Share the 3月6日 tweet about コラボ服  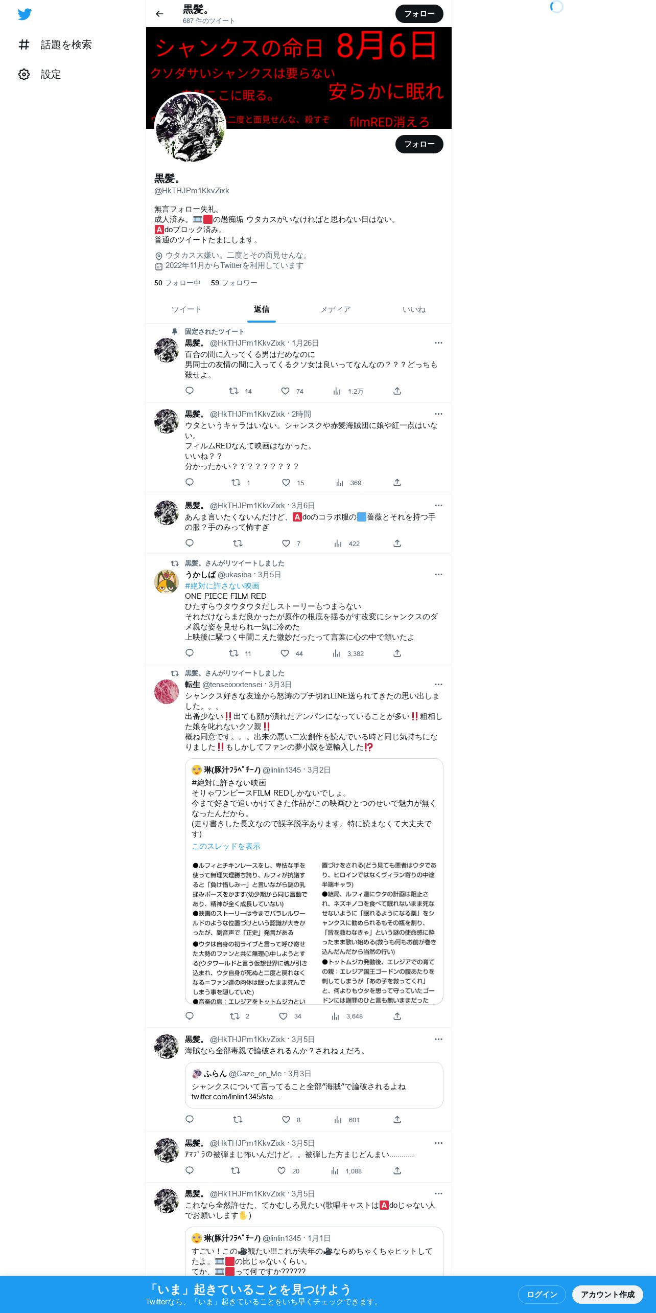coord(397,544)
